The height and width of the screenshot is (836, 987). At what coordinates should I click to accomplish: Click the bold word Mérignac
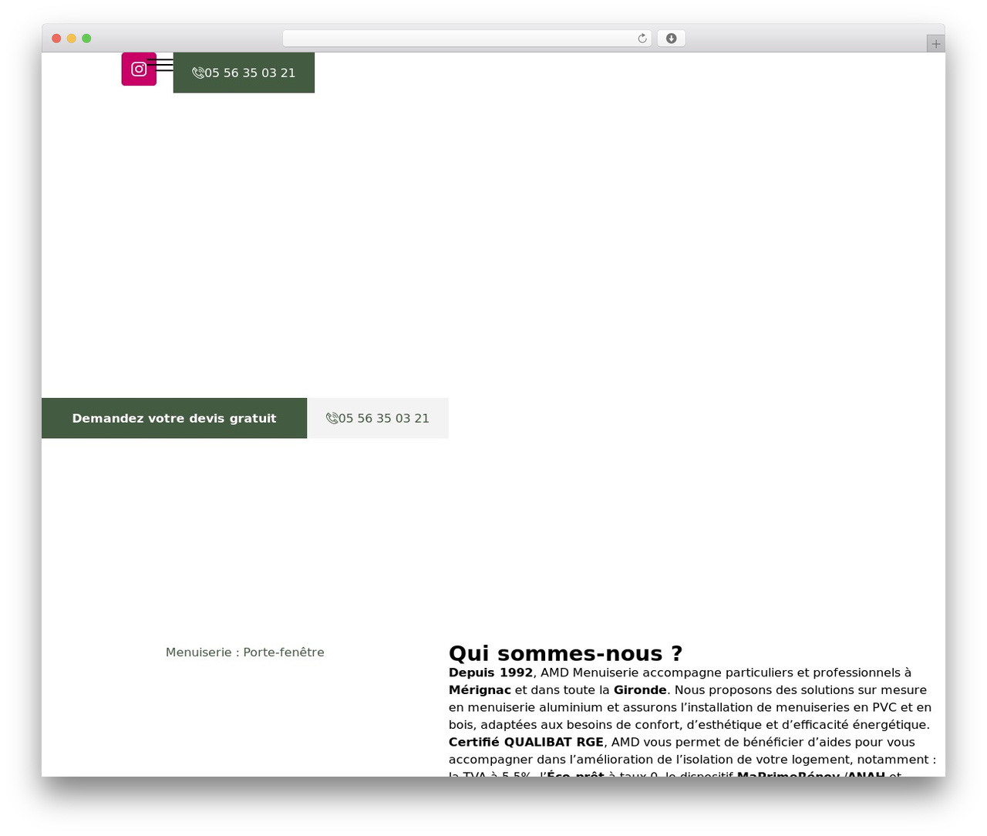[x=480, y=690]
